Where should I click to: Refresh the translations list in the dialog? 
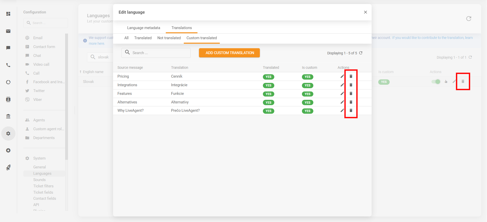click(x=361, y=53)
